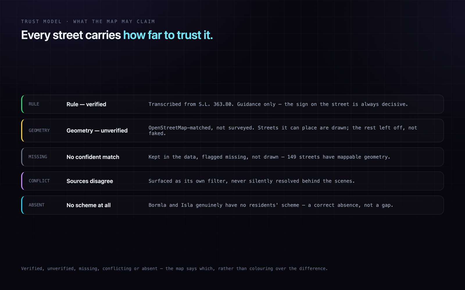Screen dimensions: 465x290
Task: Click the footer note about verified, unverified
Action: (174, 269)
